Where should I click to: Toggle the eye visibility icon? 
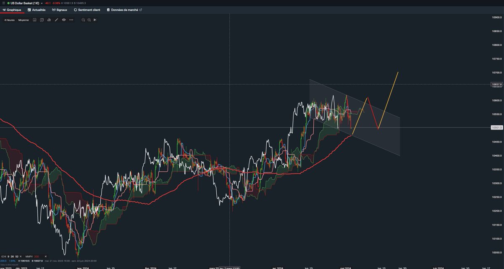64,20
